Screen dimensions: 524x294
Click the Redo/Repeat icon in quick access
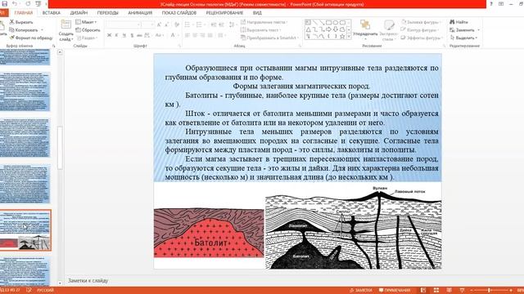pos(28,4)
